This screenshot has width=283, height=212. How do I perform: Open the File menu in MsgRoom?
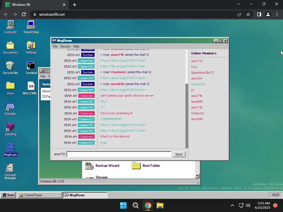coord(55,46)
